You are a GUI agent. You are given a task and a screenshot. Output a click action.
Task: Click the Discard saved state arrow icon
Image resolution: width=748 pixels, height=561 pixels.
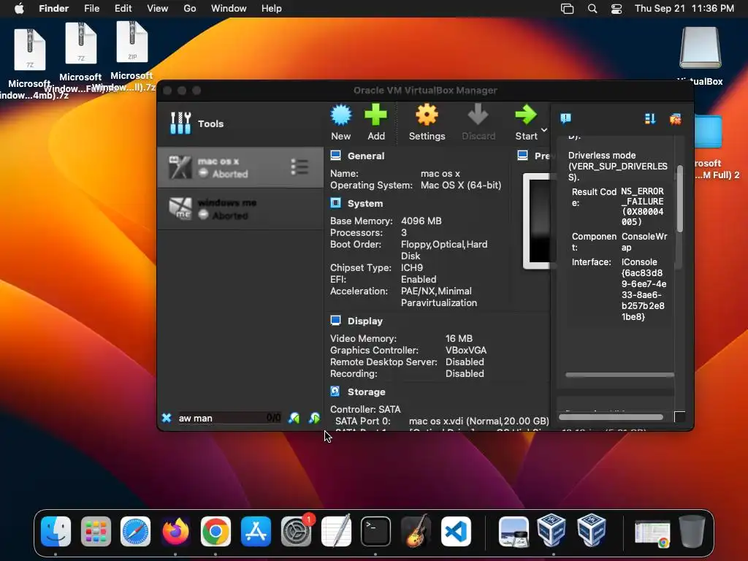(478, 115)
